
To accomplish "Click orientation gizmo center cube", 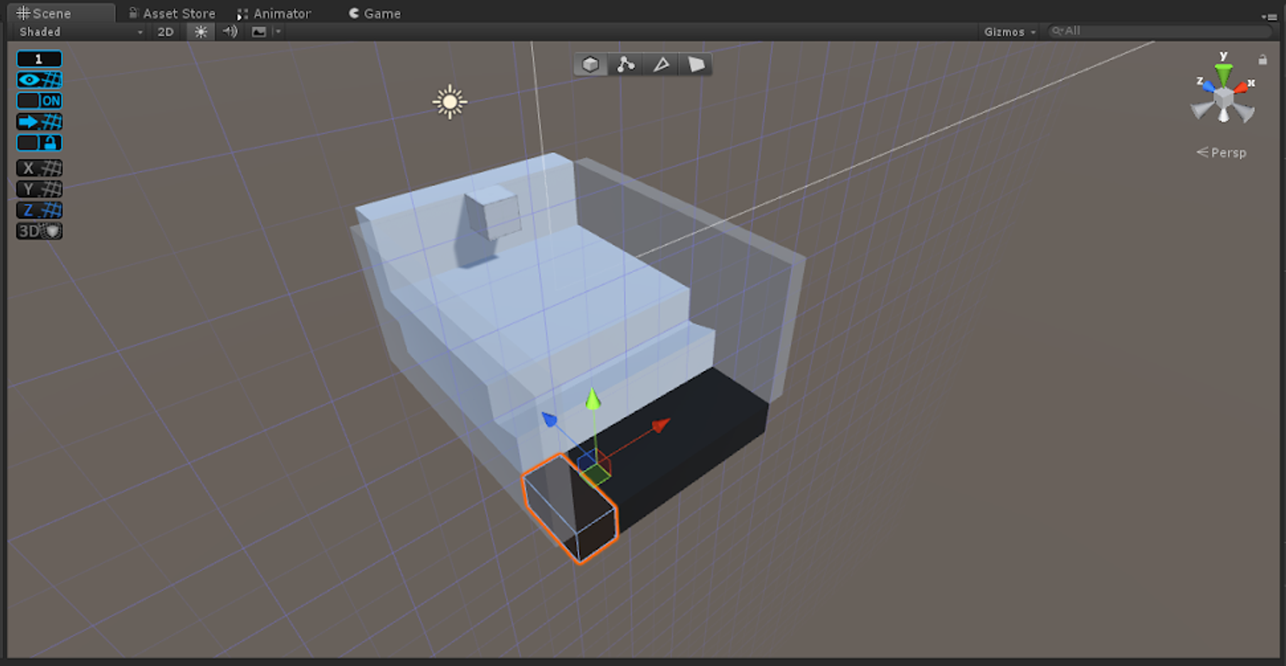I will coord(1223,99).
